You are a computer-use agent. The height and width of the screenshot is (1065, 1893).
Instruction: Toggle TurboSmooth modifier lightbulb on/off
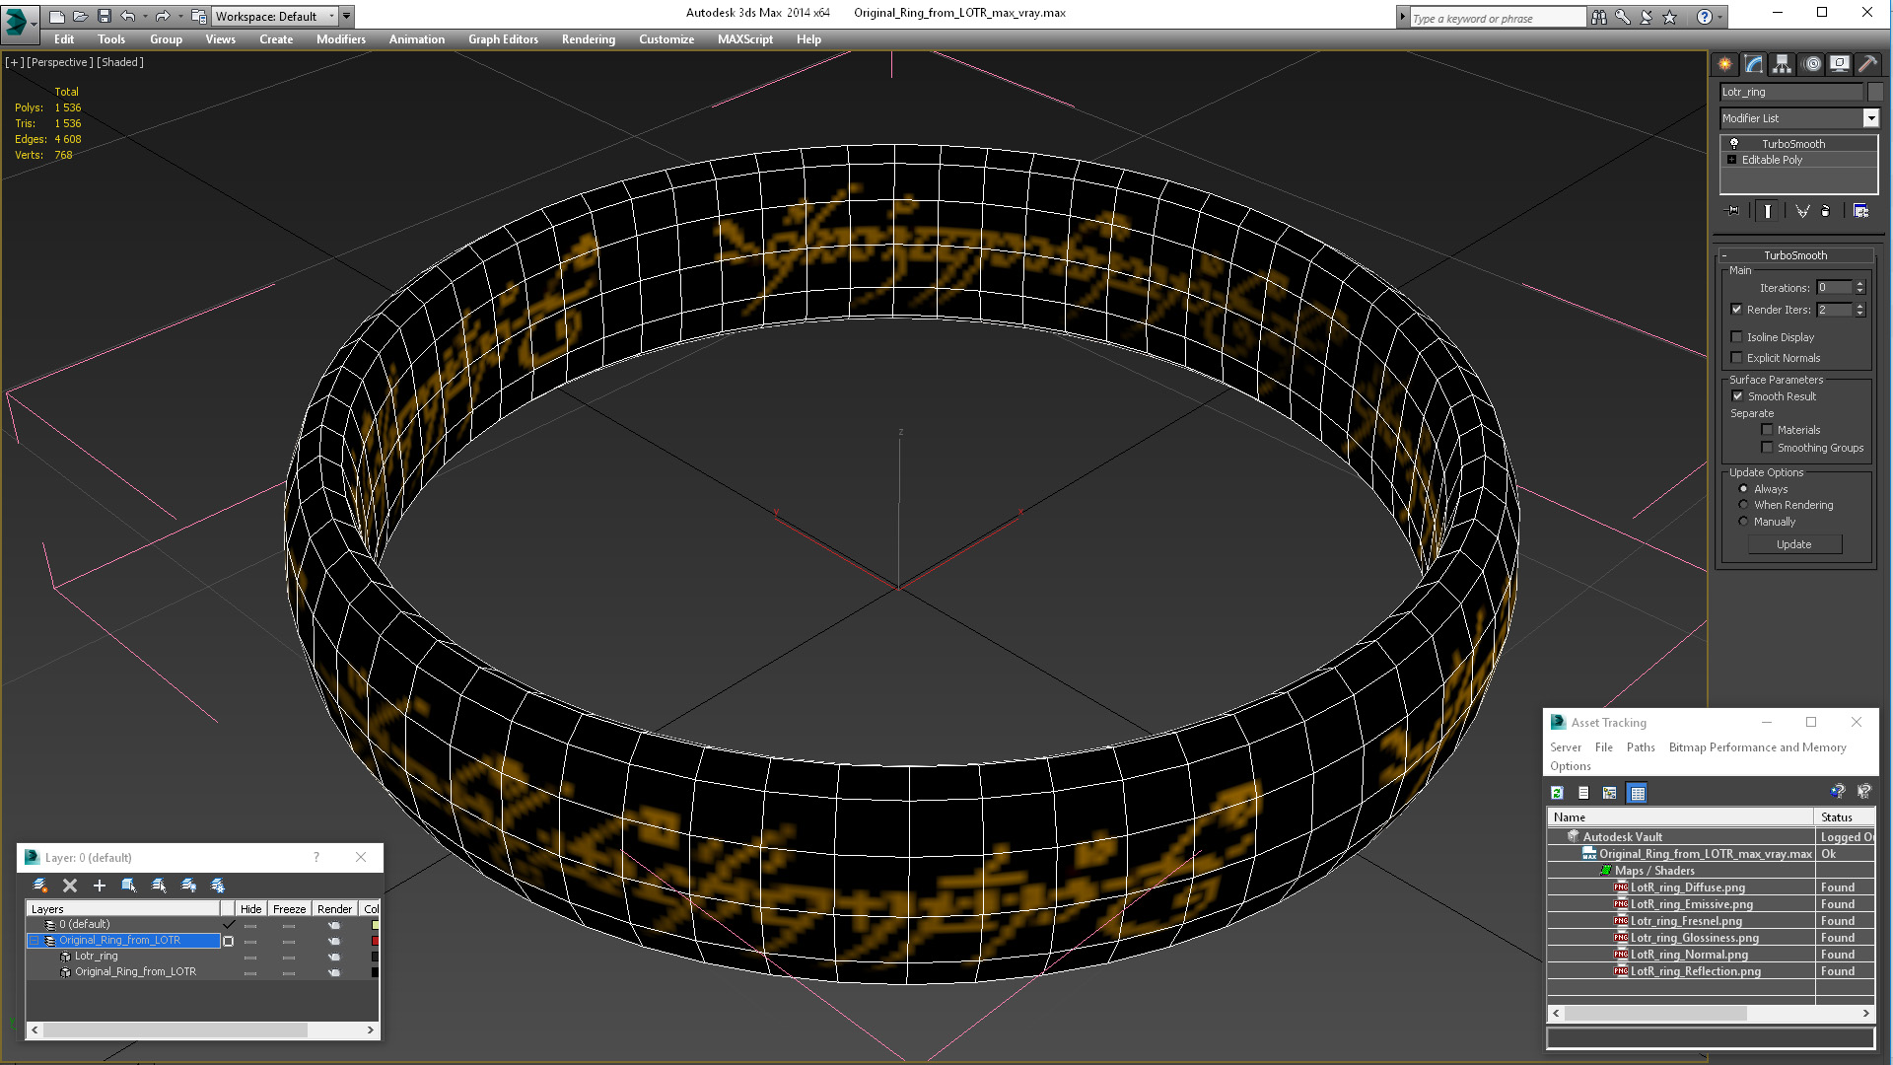pos(1734,144)
